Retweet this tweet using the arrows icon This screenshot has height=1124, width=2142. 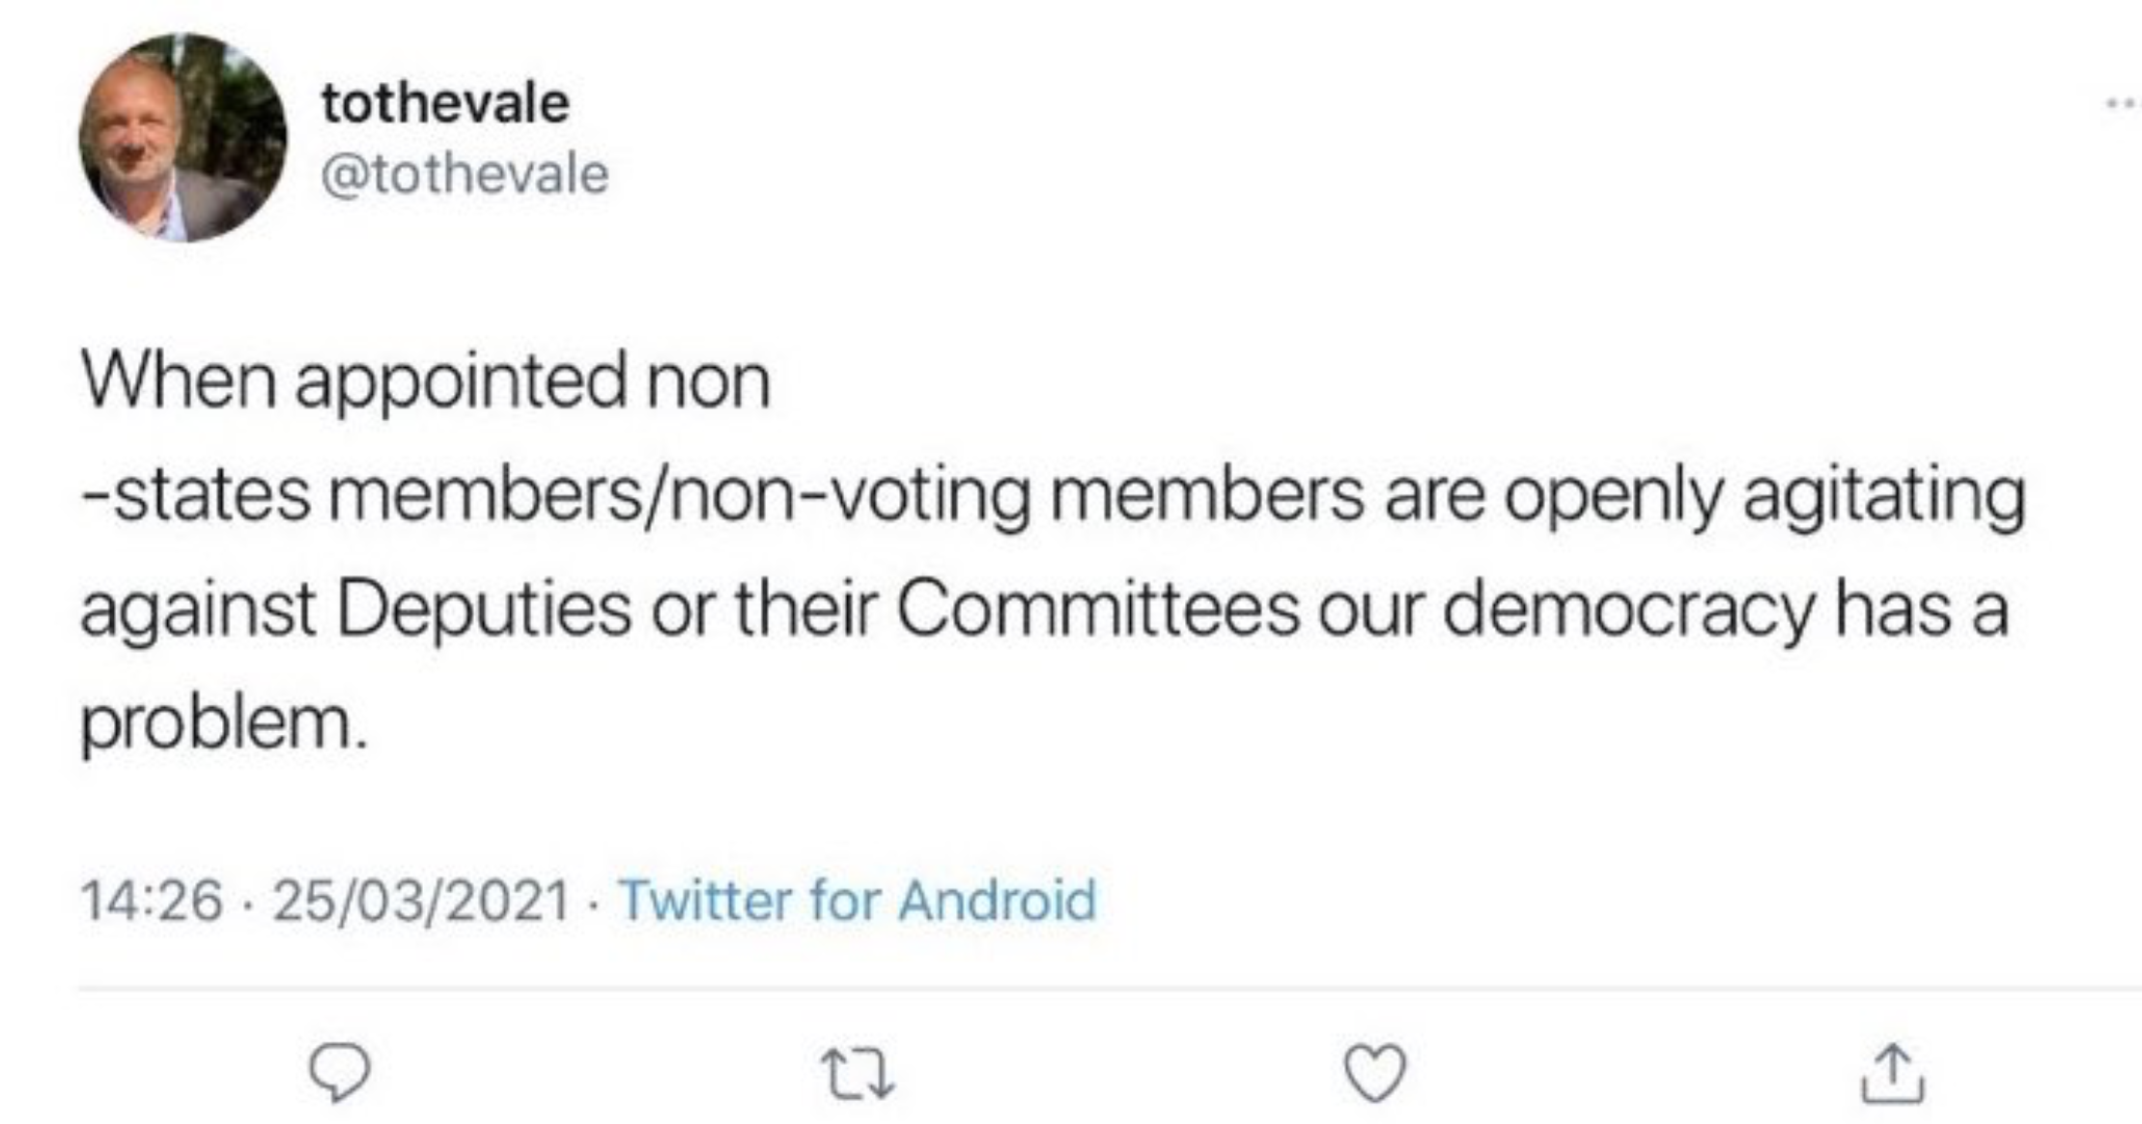pyautogui.click(x=857, y=1075)
